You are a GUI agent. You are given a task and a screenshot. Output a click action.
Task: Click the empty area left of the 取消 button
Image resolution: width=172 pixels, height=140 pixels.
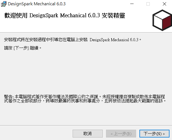coord(36,134)
